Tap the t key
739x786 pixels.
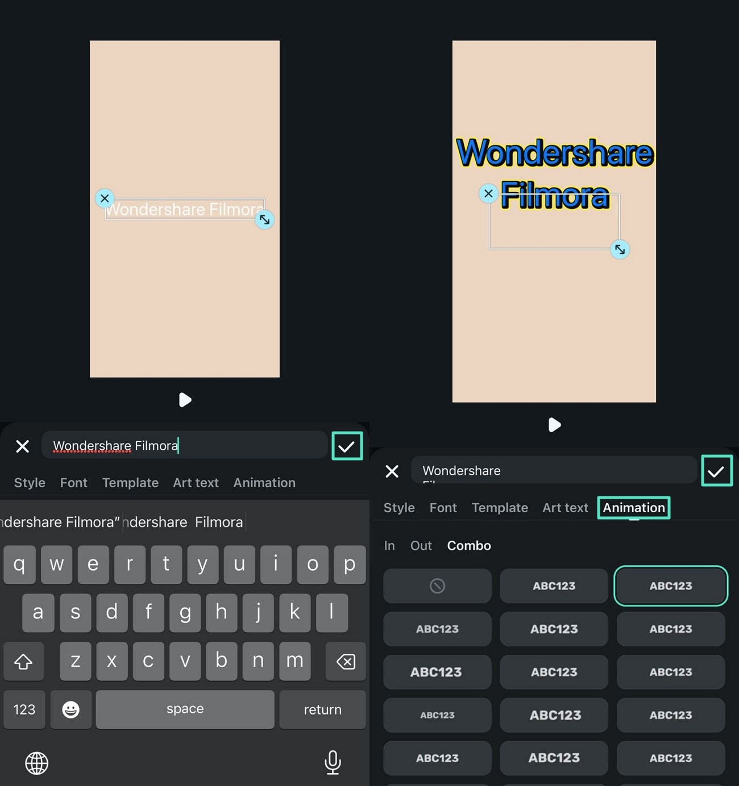point(166,565)
